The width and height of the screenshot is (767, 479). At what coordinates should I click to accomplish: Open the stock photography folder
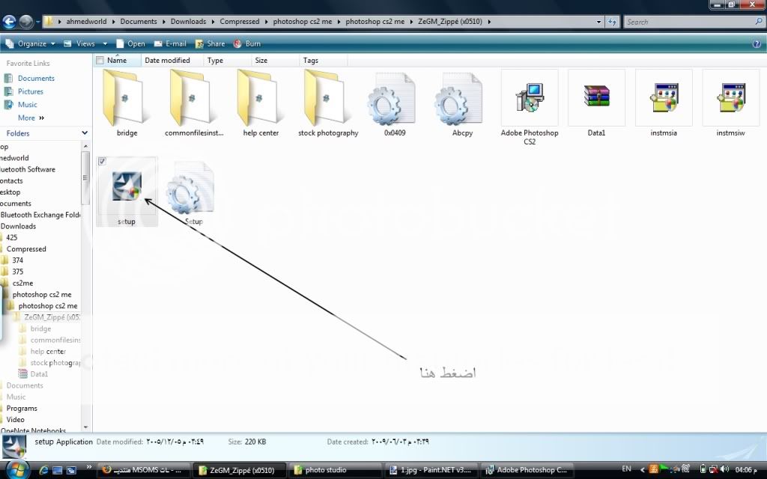(328, 99)
